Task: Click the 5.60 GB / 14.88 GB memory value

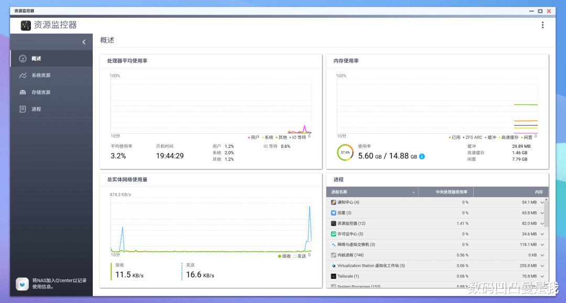Action: point(387,156)
